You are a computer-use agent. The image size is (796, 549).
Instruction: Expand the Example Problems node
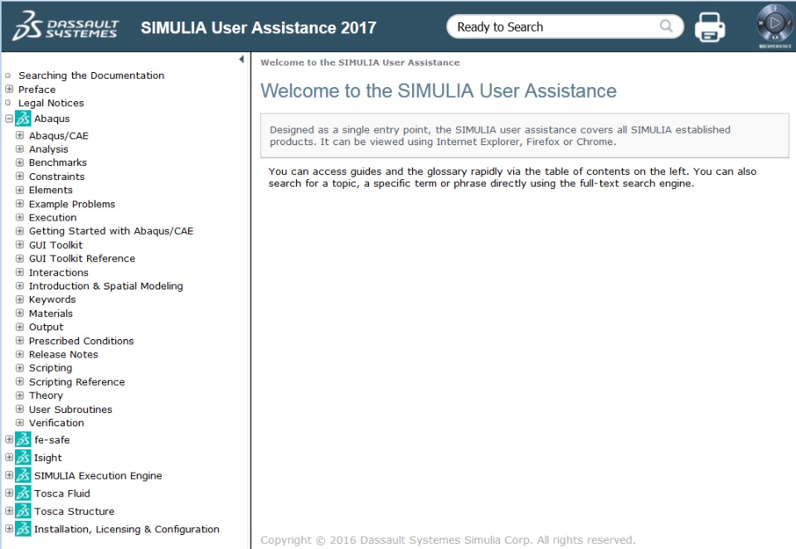[20, 204]
